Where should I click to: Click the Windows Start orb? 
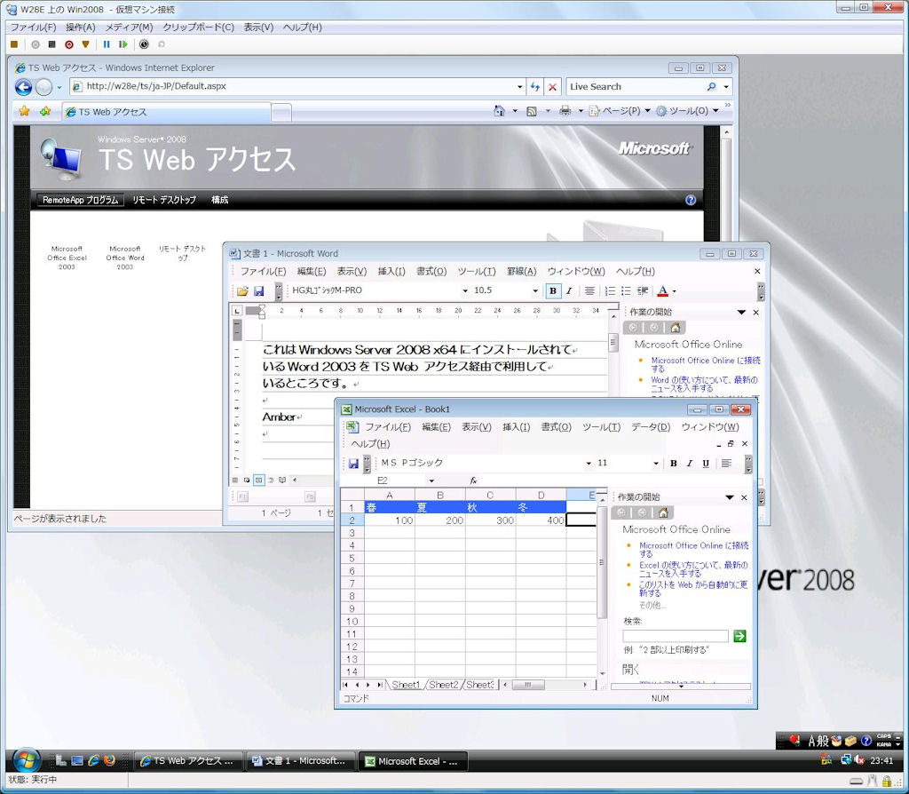coord(26,759)
